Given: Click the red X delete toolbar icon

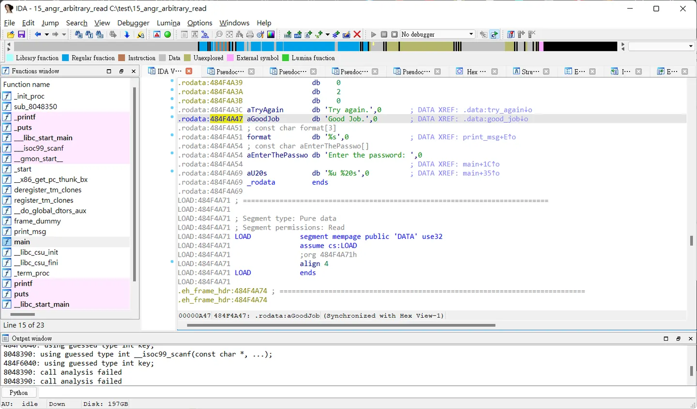Looking at the screenshot, I should (357, 34).
